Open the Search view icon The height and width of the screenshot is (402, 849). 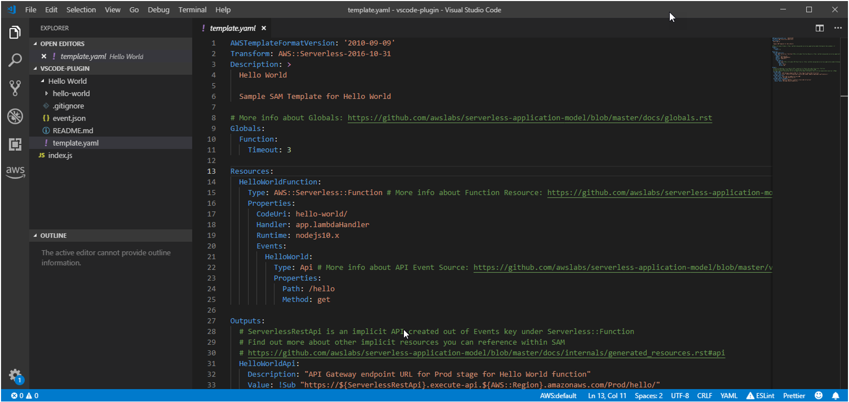point(15,60)
